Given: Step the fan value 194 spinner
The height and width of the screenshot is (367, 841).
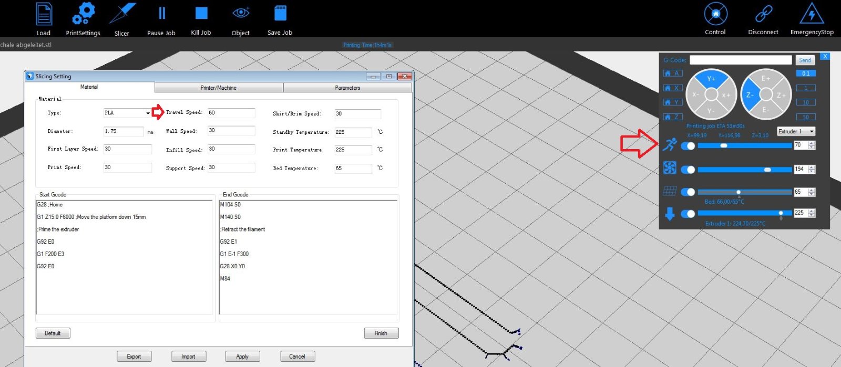Looking at the screenshot, I should point(812,169).
